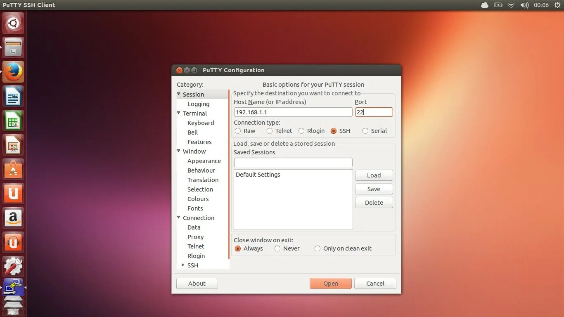Open the sound volume indicator
Viewport: 564px width, 317px height.
point(524,5)
